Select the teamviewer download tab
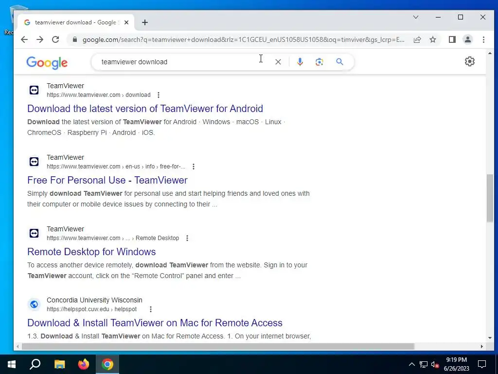The width and height of the screenshot is (498, 374). 75,22
